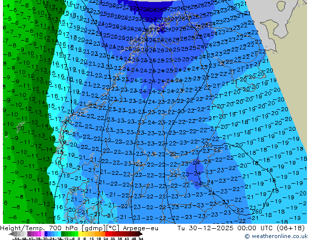Pick the dark blue legend swatch at -30
The height and width of the screenshot is (240, 310).
pos(46,234)
